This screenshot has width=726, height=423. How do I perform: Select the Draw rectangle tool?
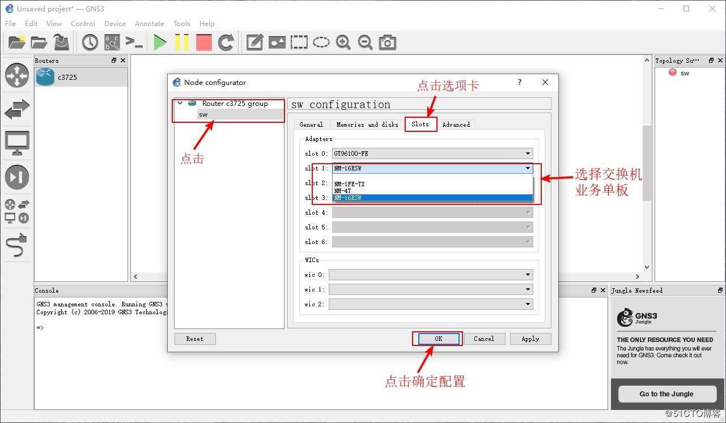click(299, 42)
